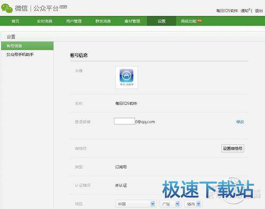Click 每日iOS软件 account name at top
The width and height of the screenshot is (265, 209).
tap(227, 11)
